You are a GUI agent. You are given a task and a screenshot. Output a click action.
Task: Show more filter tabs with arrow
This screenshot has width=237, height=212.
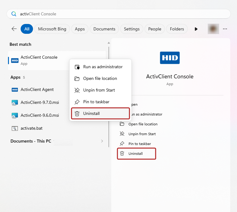pos(196,29)
